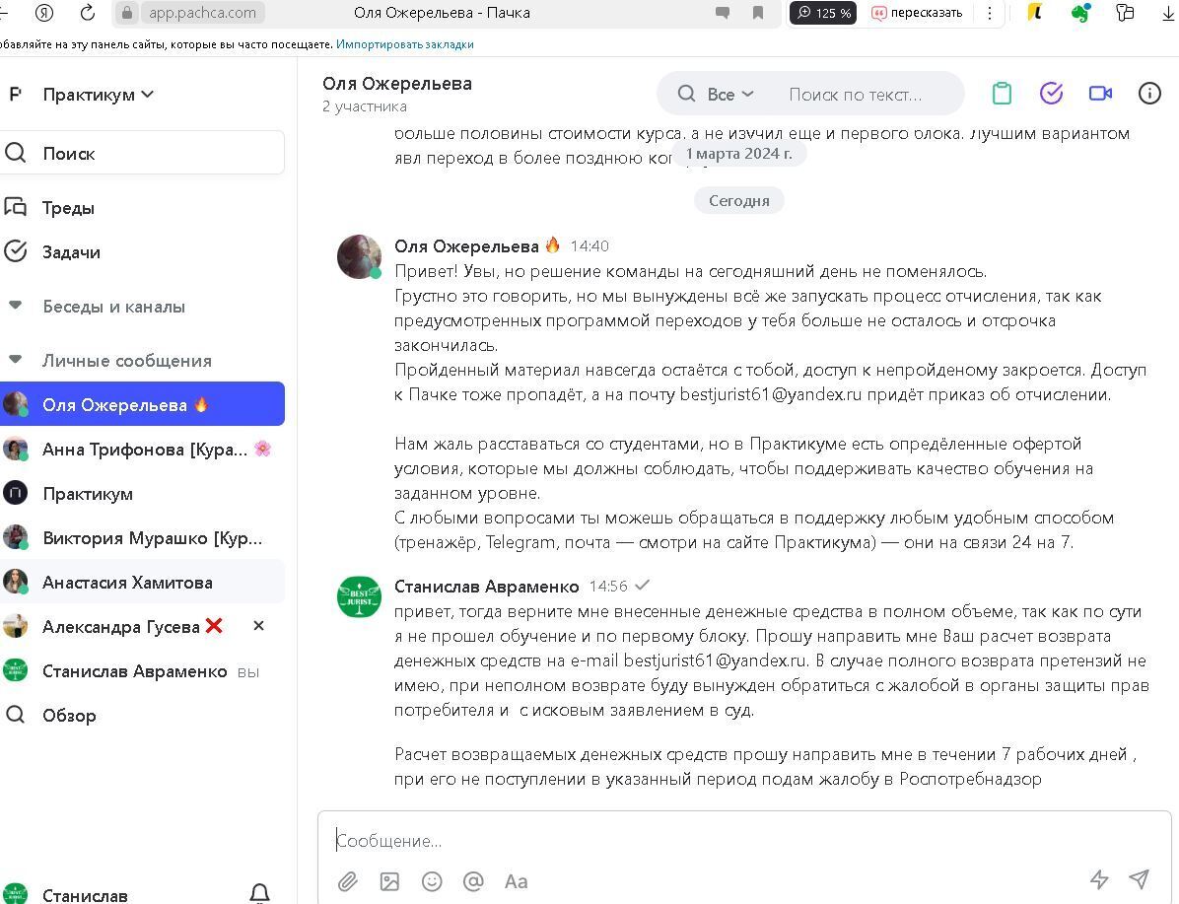Mention a user with the @ icon
The image size is (1179, 904).
coord(473,881)
